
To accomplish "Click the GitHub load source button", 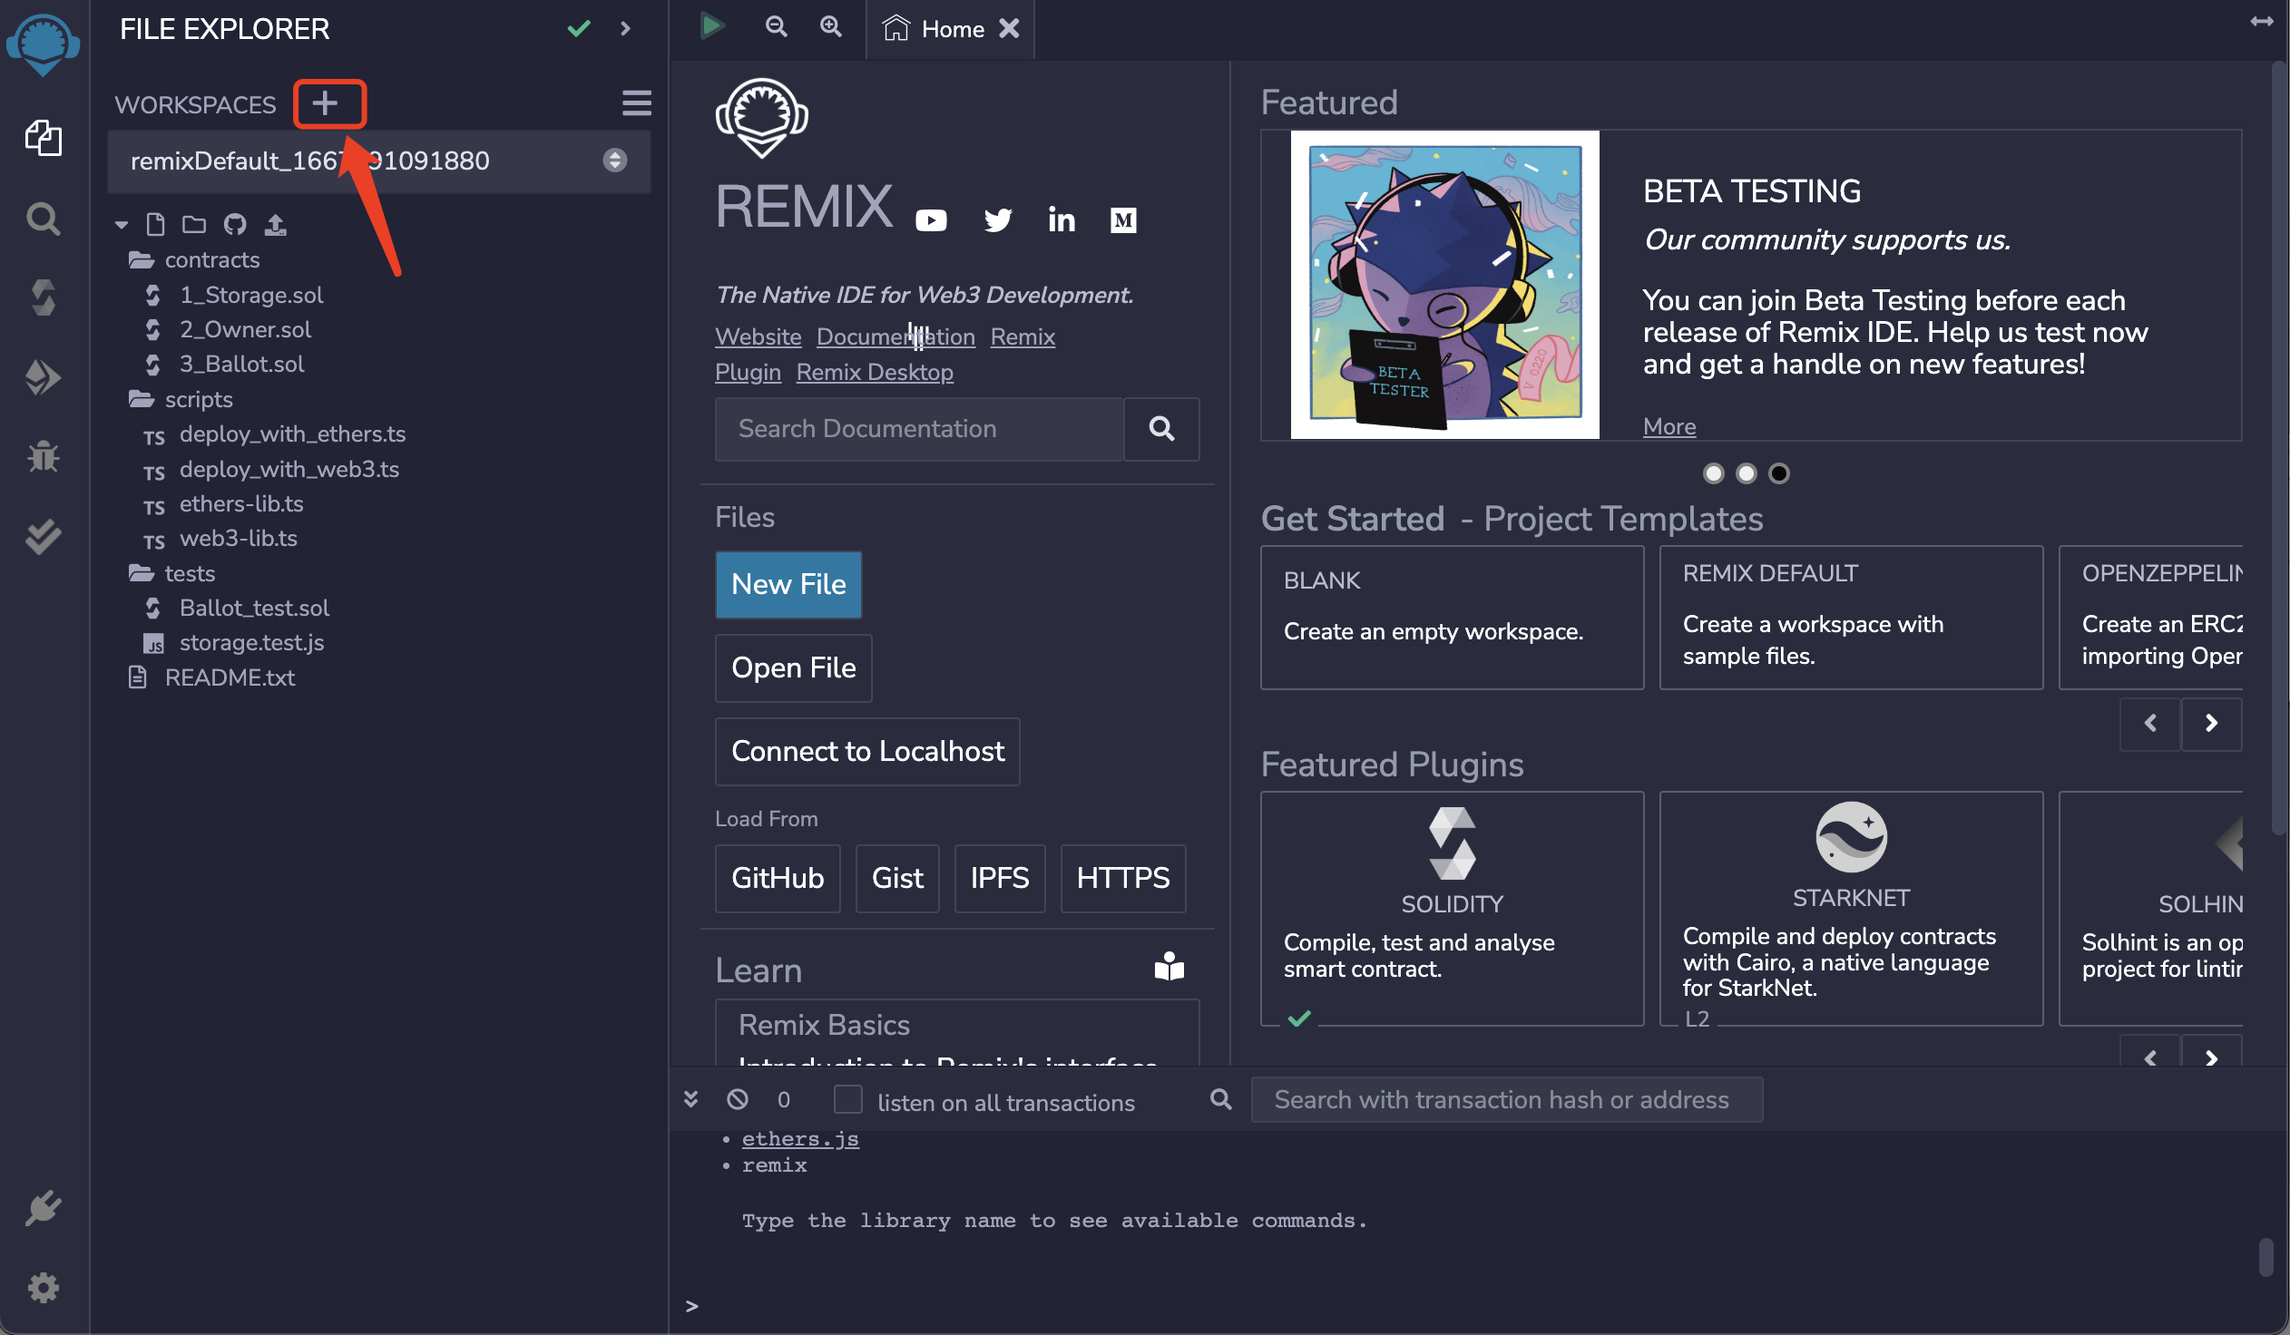I will (778, 877).
